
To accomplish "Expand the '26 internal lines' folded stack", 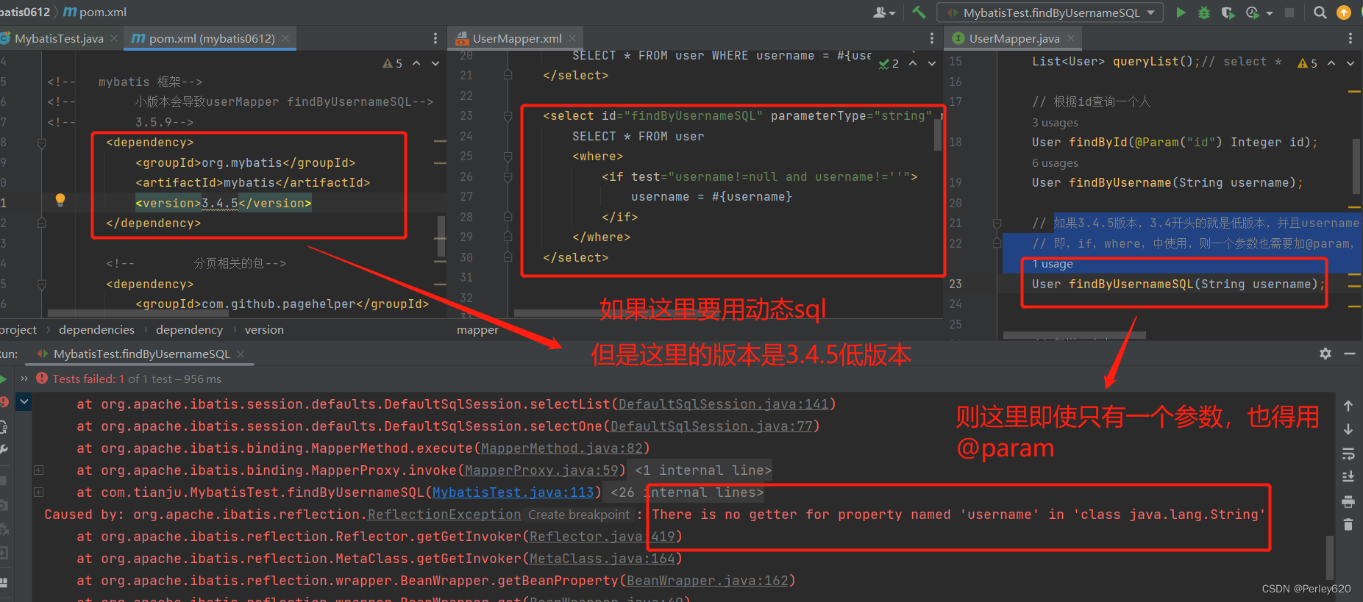I will pyautogui.click(x=39, y=492).
